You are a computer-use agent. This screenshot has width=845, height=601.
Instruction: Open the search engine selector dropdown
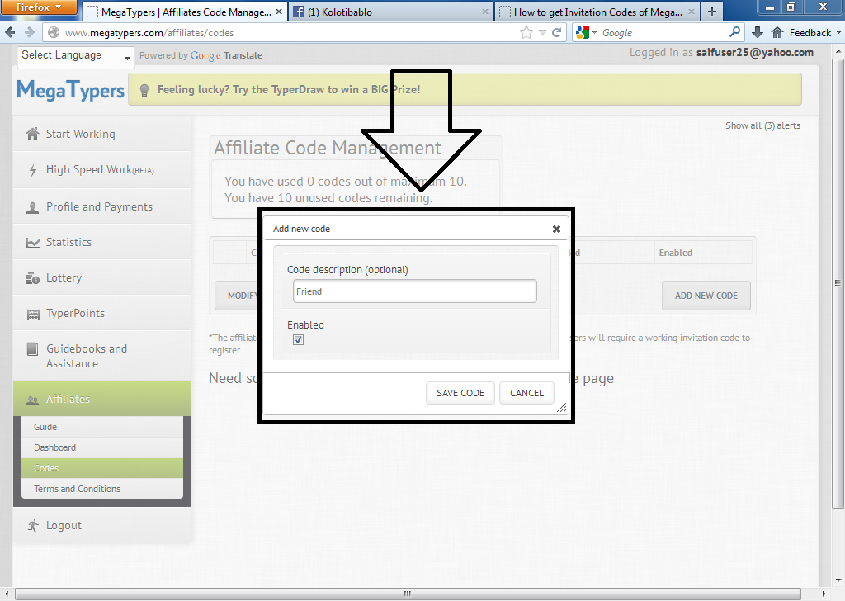[587, 33]
